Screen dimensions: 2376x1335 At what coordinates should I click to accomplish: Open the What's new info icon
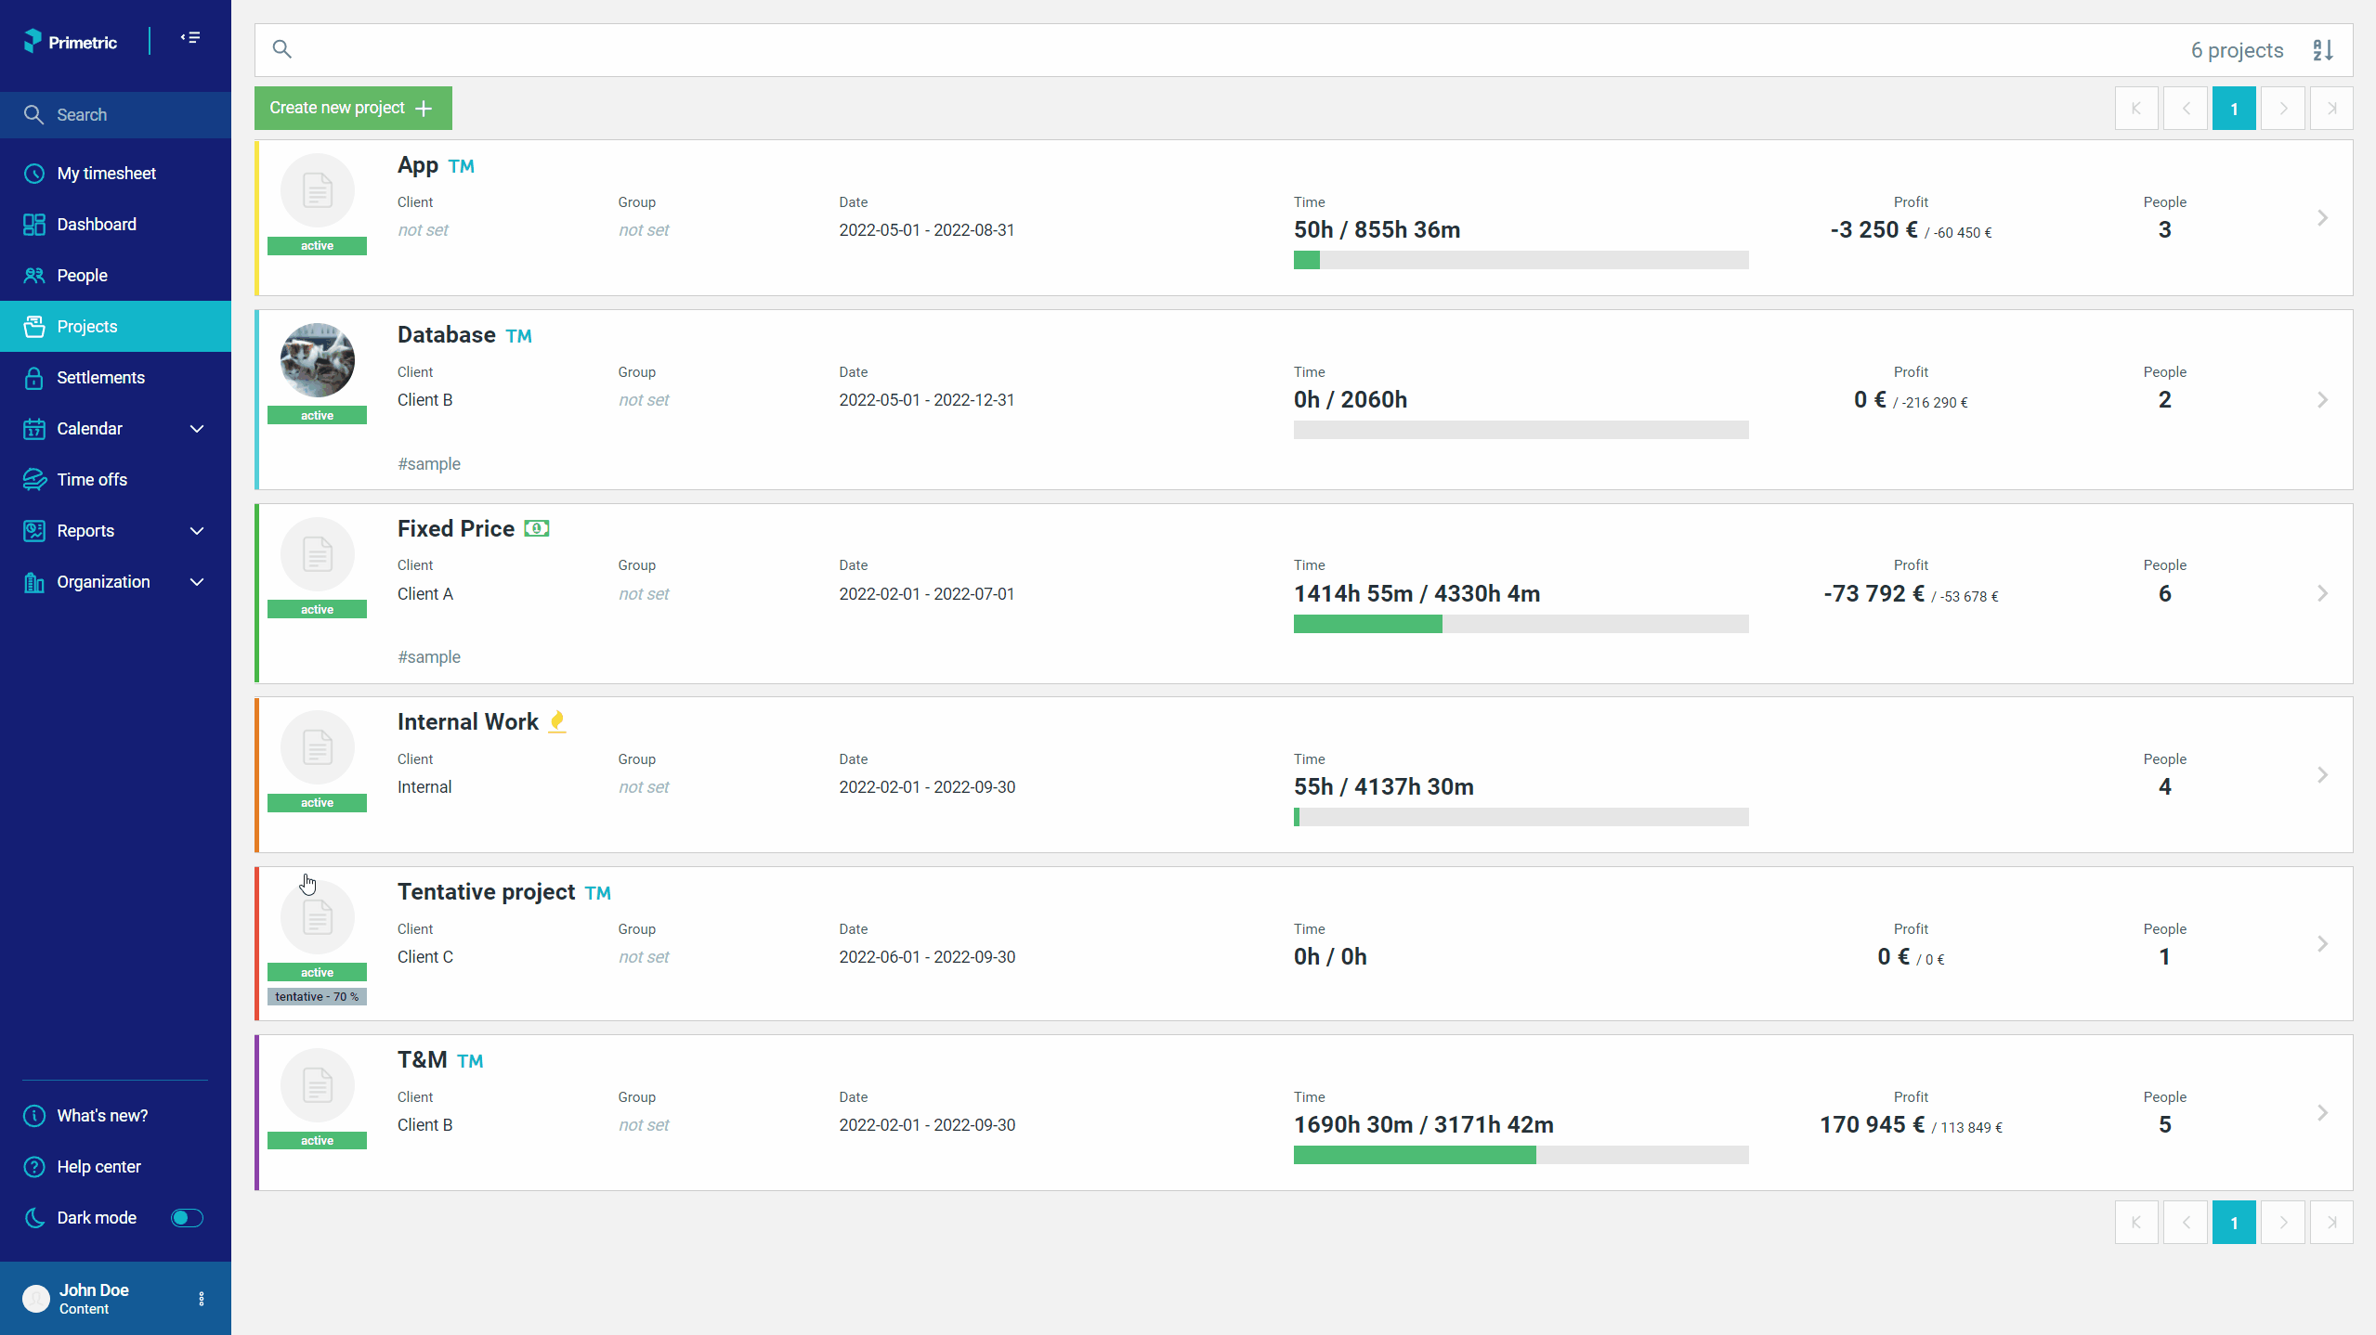pos(34,1116)
